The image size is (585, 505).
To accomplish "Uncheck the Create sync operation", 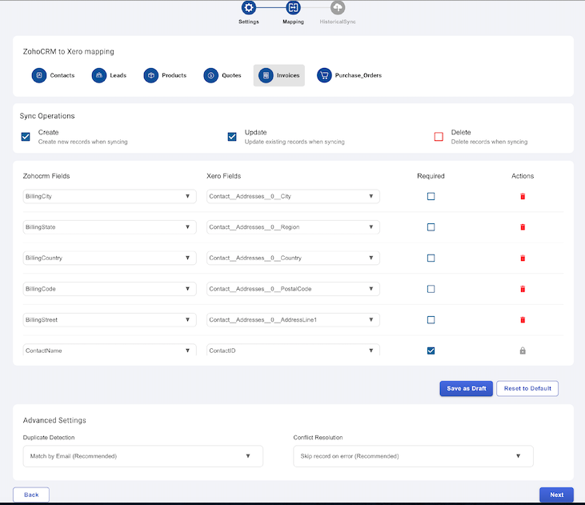I will tap(26, 137).
